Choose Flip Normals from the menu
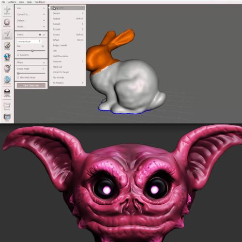This screenshot has width=242, height=242. (68, 77)
